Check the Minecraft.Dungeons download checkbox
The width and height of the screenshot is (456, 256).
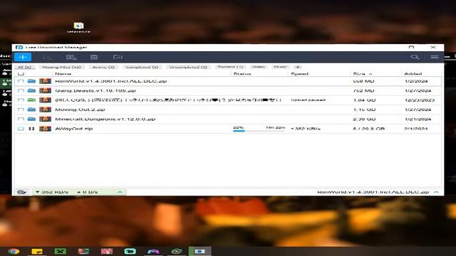point(21,119)
